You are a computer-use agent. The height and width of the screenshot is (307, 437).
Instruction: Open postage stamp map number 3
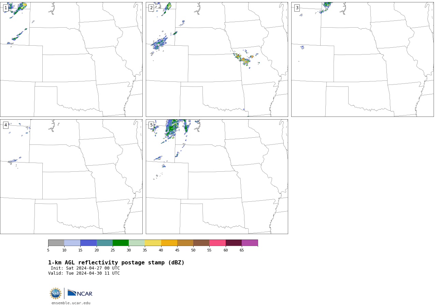point(362,59)
